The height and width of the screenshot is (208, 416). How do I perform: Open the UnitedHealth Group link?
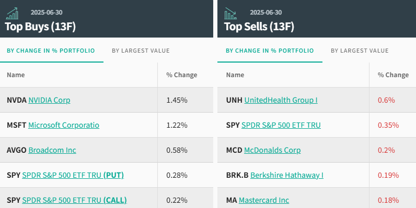(x=281, y=100)
